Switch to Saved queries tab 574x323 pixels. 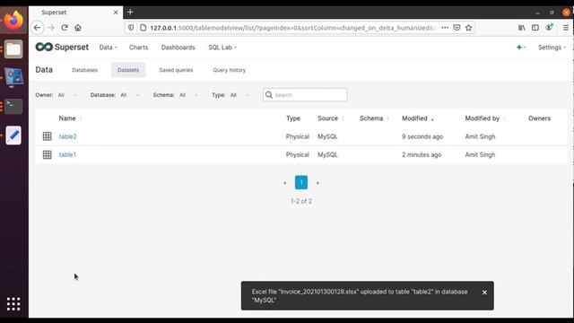176,70
